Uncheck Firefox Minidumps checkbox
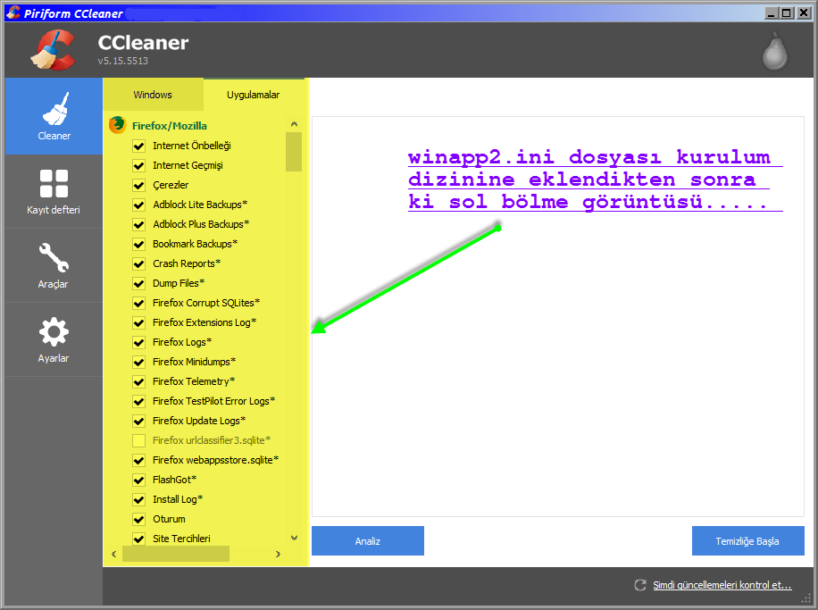This screenshot has height=610, width=818. pyautogui.click(x=138, y=362)
